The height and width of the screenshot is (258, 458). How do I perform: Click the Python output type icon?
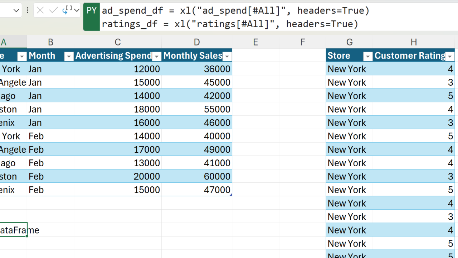pyautogui.click(x=67, y=11)
